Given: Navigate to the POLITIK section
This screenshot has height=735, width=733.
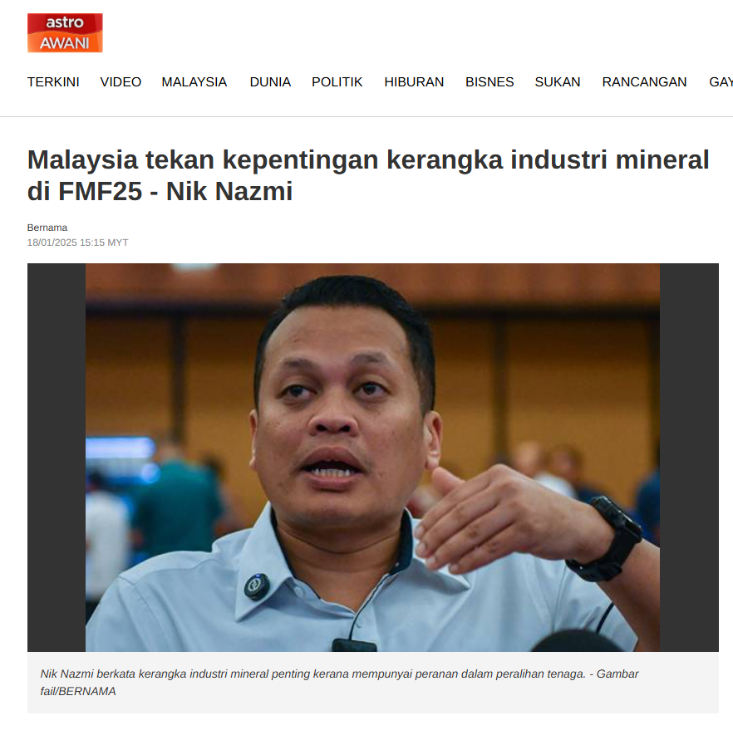Looking at the screenshot, I should tap(337, 82).
